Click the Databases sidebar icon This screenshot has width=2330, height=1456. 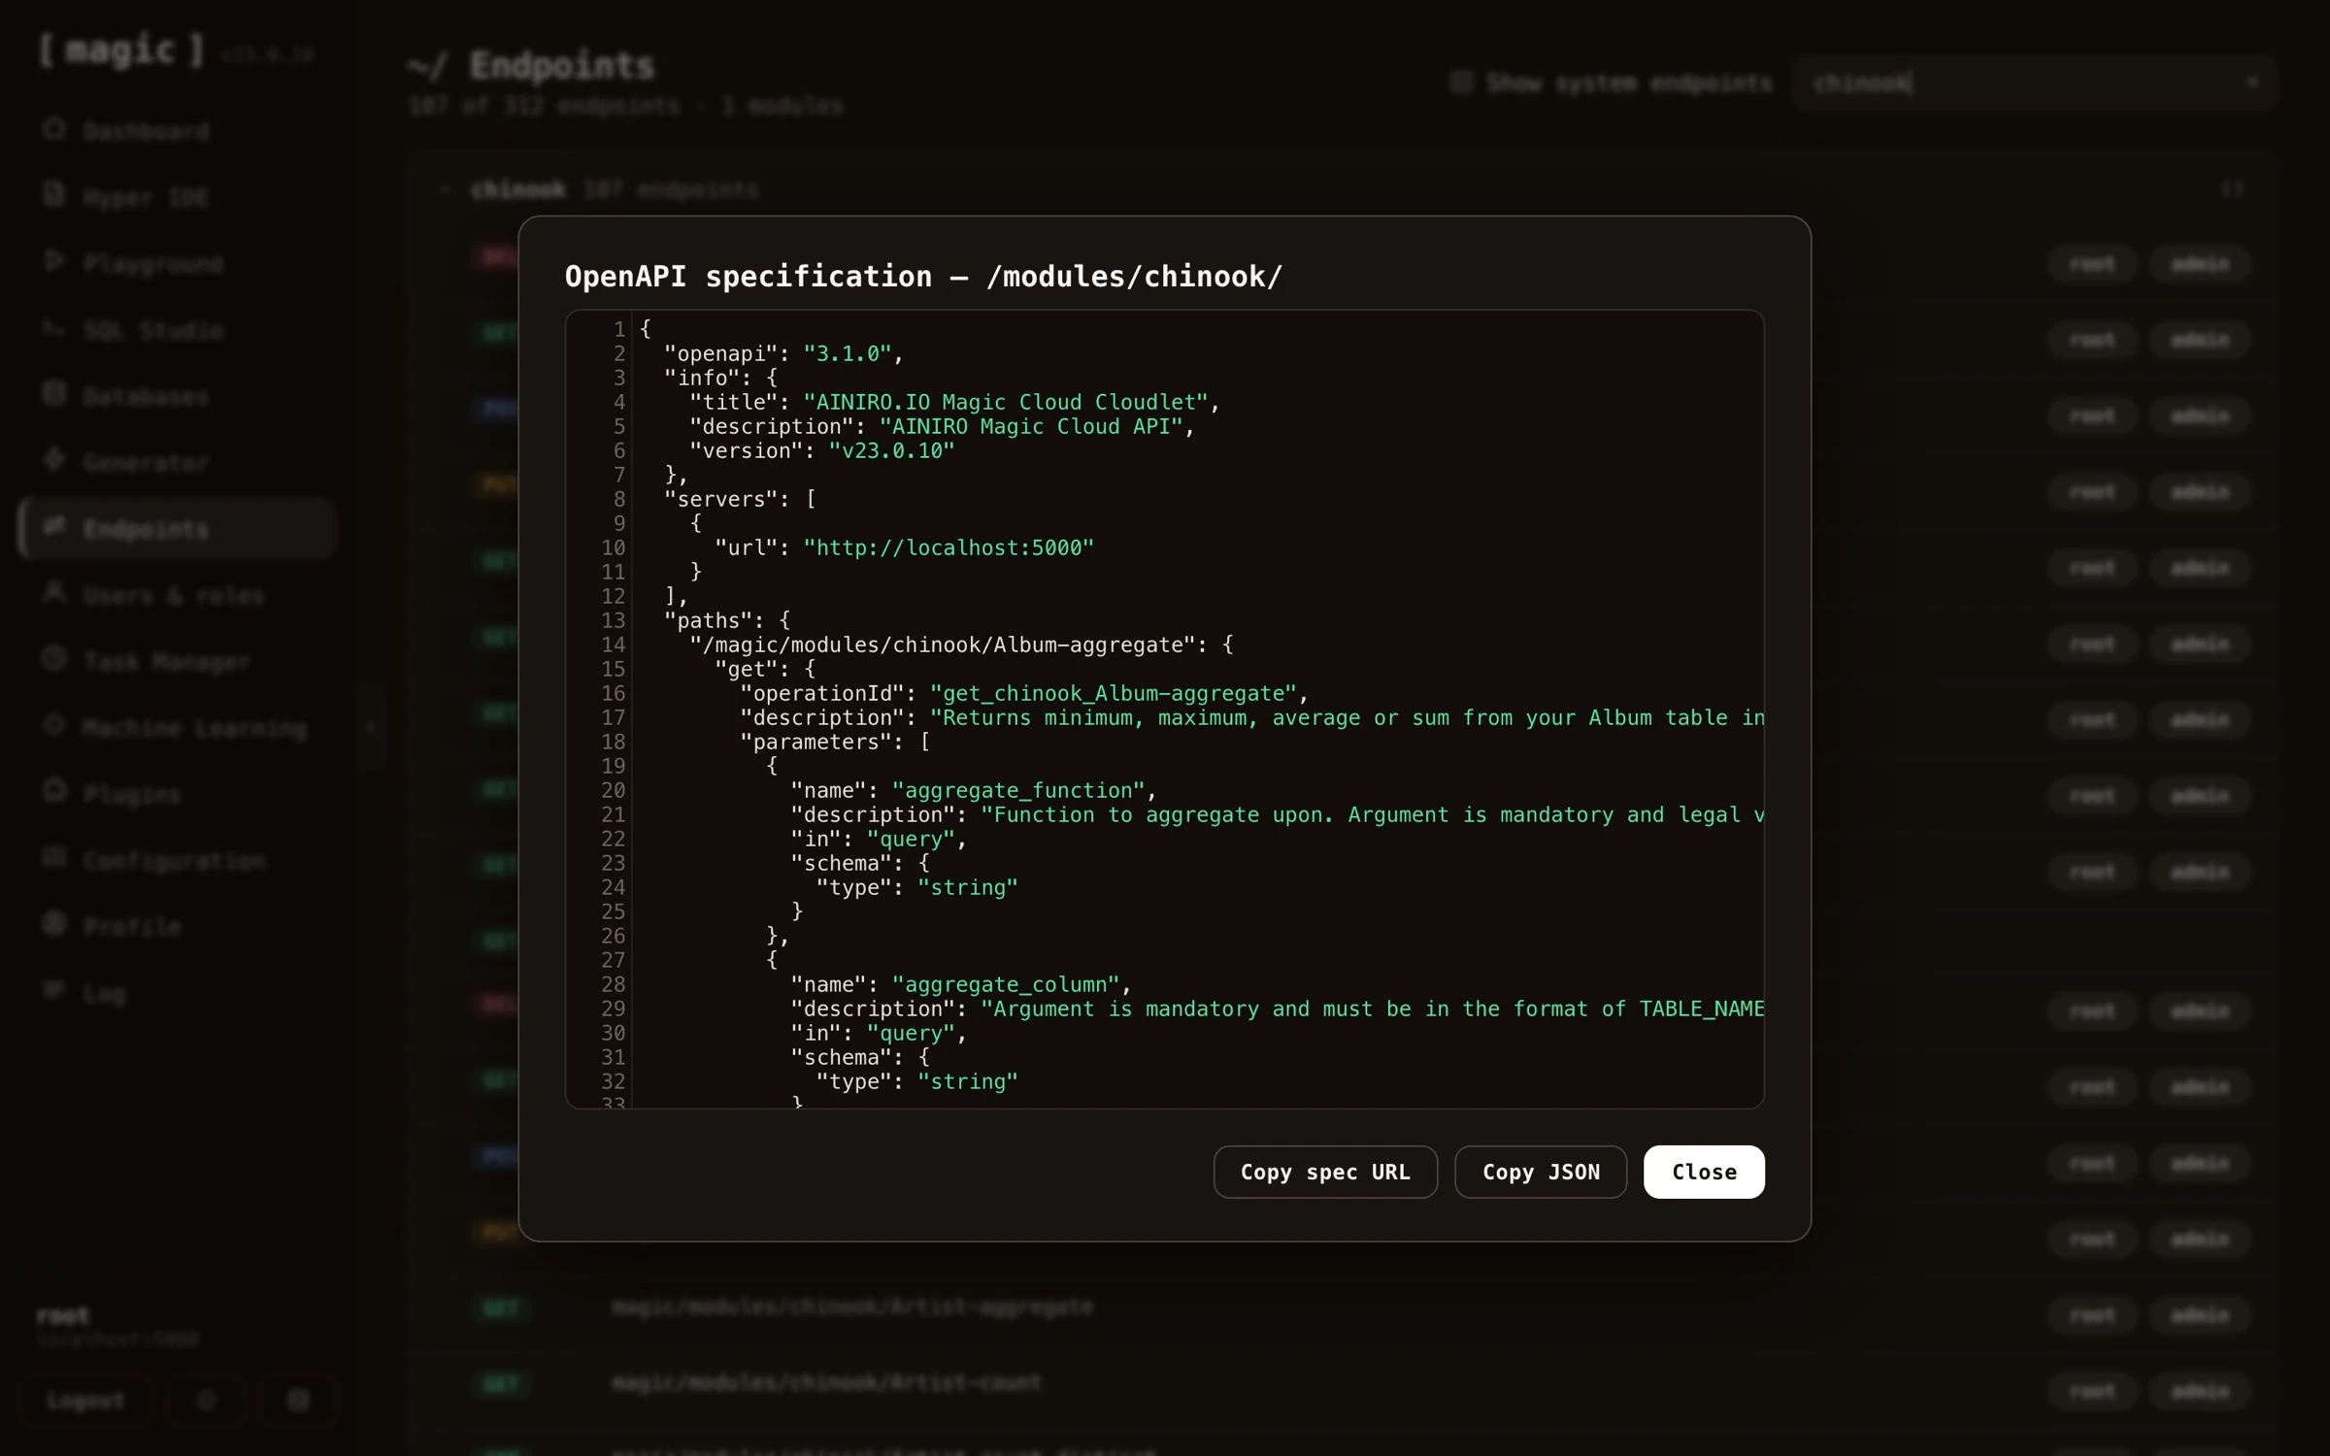pos(54,394)
